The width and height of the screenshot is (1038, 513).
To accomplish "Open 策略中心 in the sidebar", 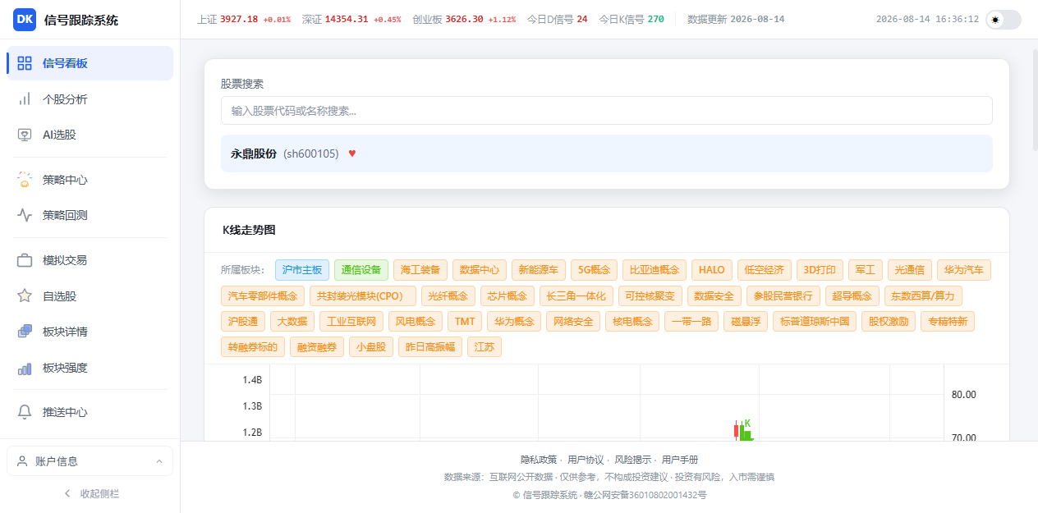I will click(x=90, y=180).
